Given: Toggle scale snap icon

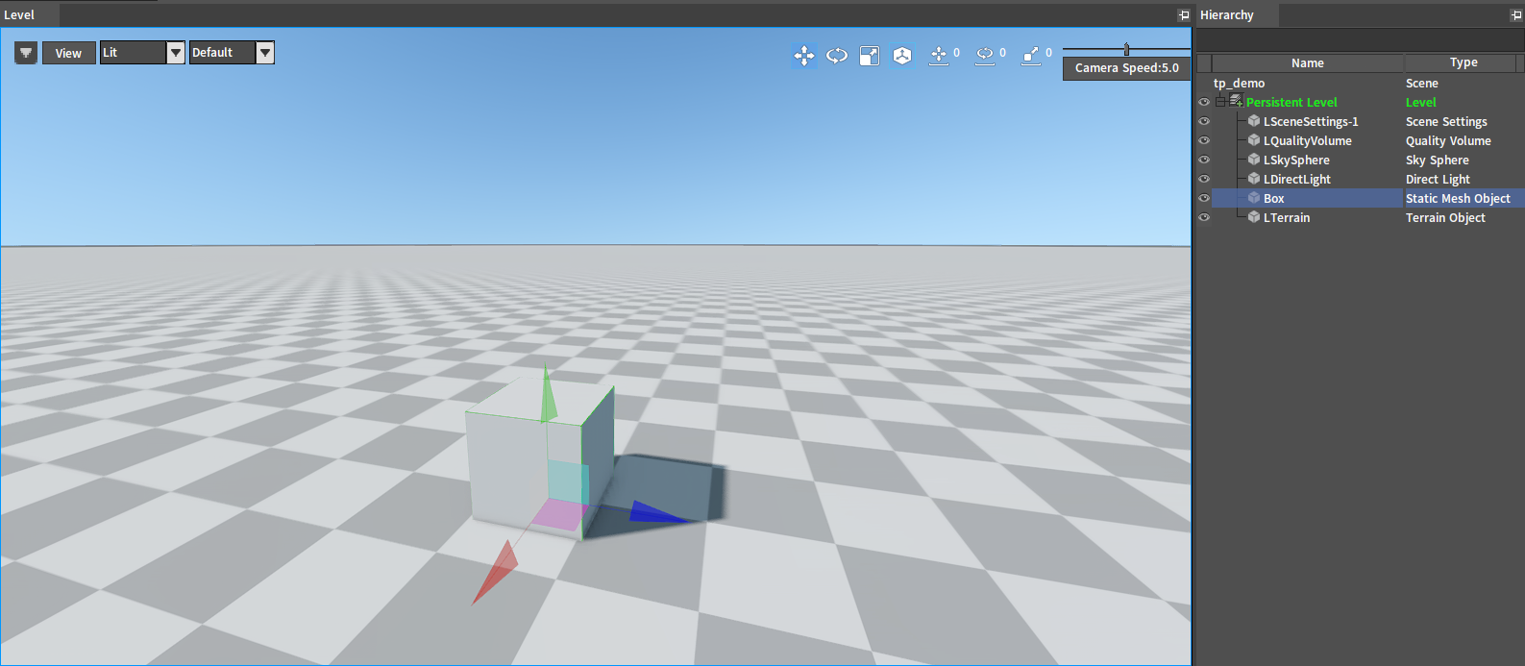Looking at the screenshot, I should click(x=1031, y=56).
